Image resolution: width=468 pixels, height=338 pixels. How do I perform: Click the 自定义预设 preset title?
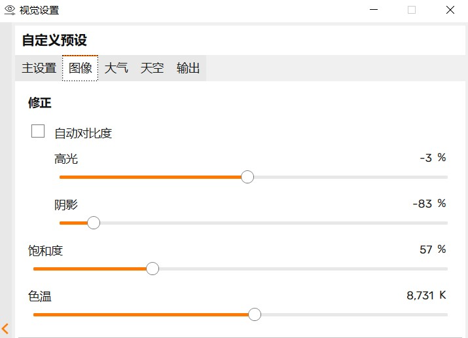54,40
